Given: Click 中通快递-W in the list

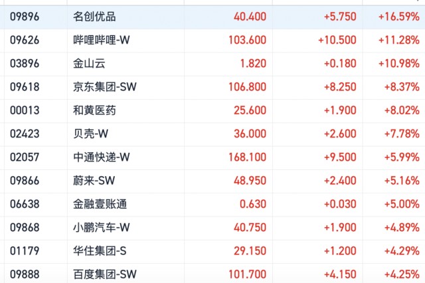Looking at the screenshot, I should tap(101, 157).
